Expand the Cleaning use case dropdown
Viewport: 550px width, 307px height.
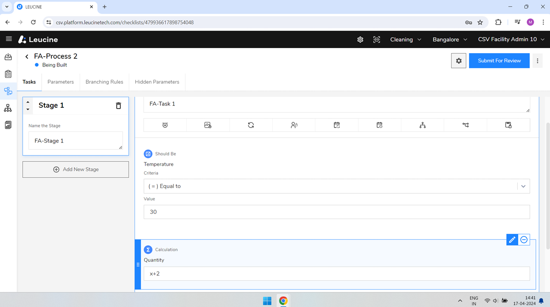coord(406,40)
